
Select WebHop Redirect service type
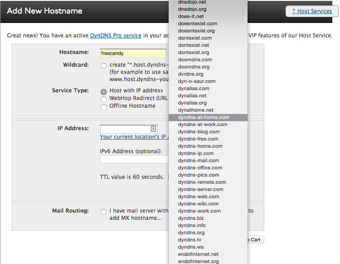(x=104, y=99)
